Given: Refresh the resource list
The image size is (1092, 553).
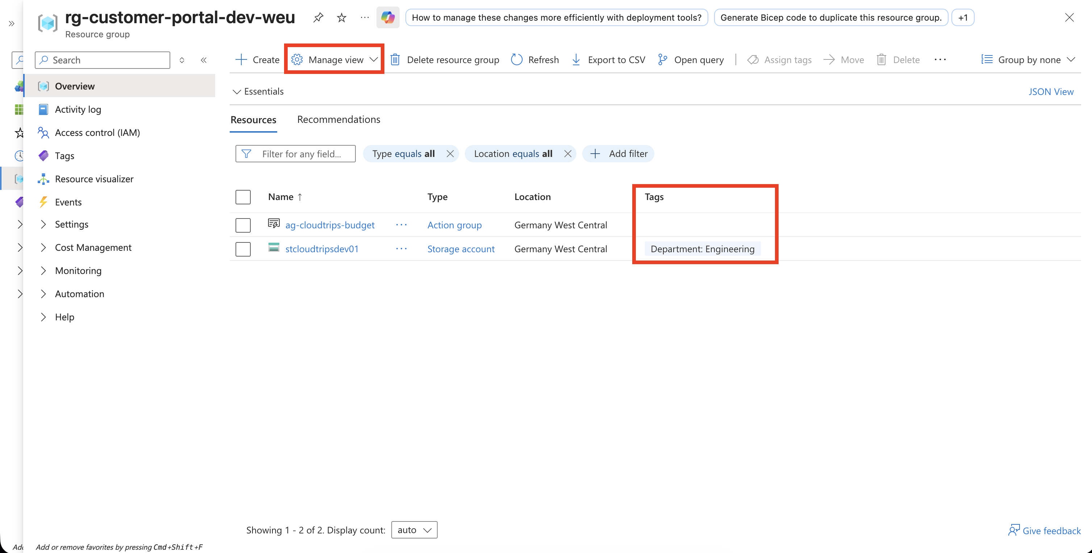Looking at the screenshot, I should pos(535,60).
